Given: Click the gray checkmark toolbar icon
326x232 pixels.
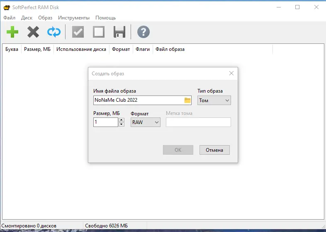Looking at the screenshot, I should point(78,32).
